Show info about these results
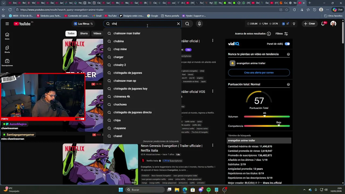The height and width of the screenshot is (194, 345). tap(269, 34)
